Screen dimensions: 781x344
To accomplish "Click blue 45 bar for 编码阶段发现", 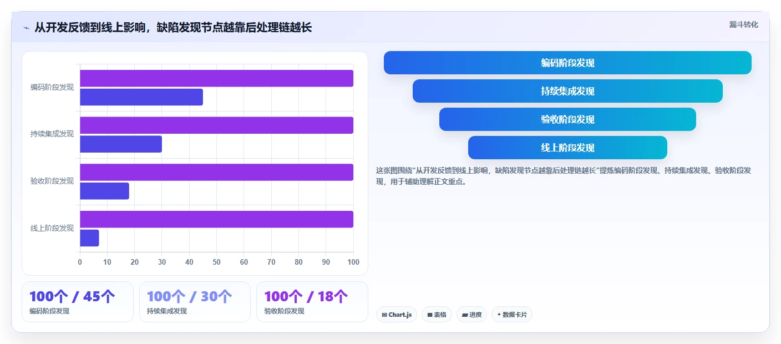I will coord(141,97).
